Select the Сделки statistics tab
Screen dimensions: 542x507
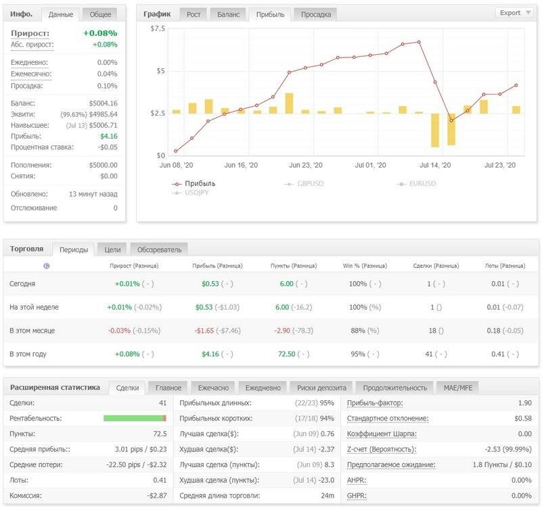(x=127, y=388)
